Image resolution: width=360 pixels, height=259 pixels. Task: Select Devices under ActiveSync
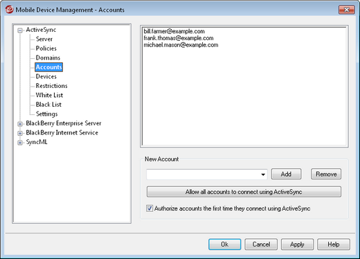pos(46,76)
